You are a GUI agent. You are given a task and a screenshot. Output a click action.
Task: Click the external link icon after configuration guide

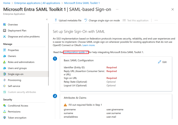click(x=86, y=52)
